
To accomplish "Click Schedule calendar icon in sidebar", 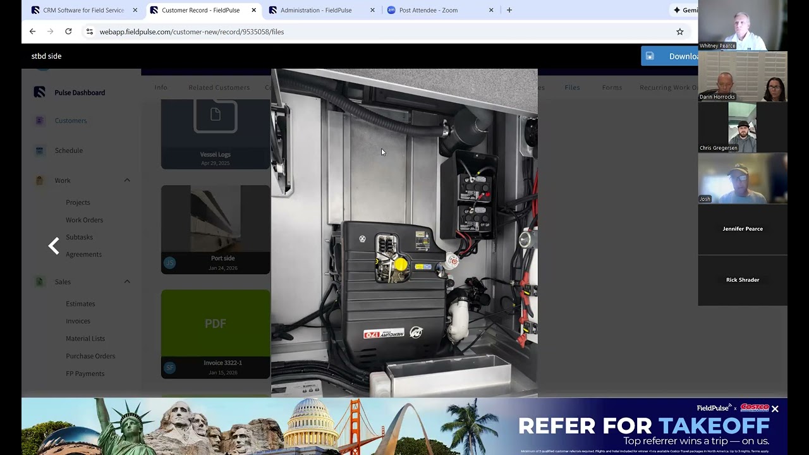I will 39,150.
